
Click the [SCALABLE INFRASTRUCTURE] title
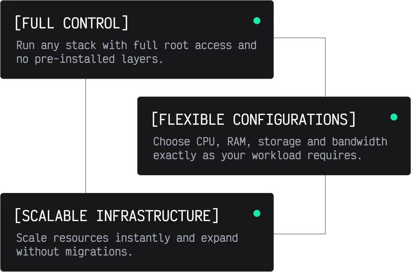coord(117,216)
